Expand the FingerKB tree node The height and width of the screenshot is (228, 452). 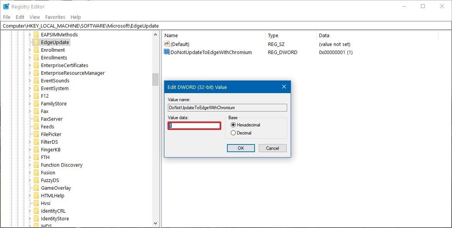pyautogui.click(x=30, y=149)
